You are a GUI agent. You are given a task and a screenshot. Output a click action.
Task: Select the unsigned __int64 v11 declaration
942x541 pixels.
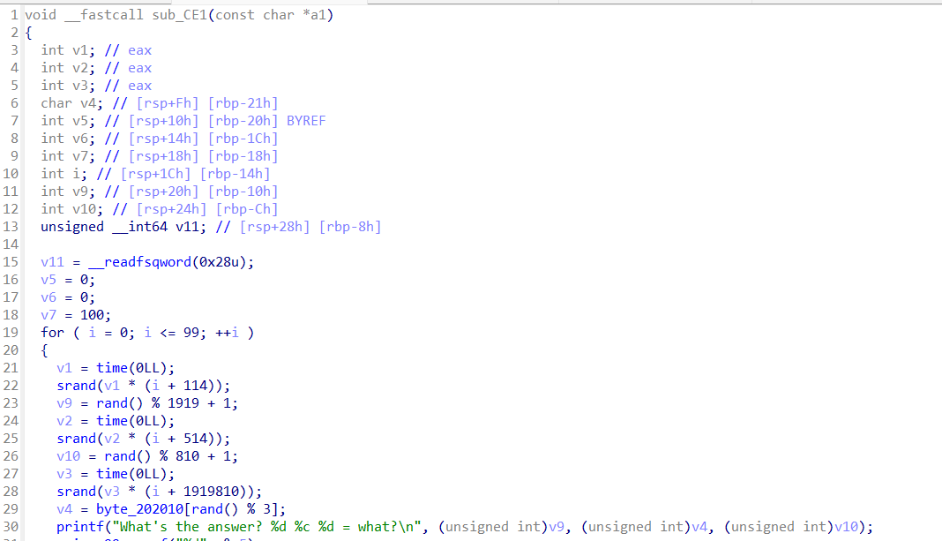[123, 227]
